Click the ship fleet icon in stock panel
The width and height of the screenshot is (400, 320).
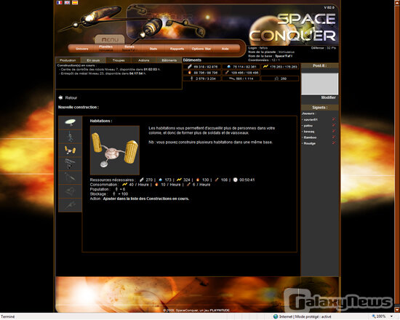(x=232, y=79)
